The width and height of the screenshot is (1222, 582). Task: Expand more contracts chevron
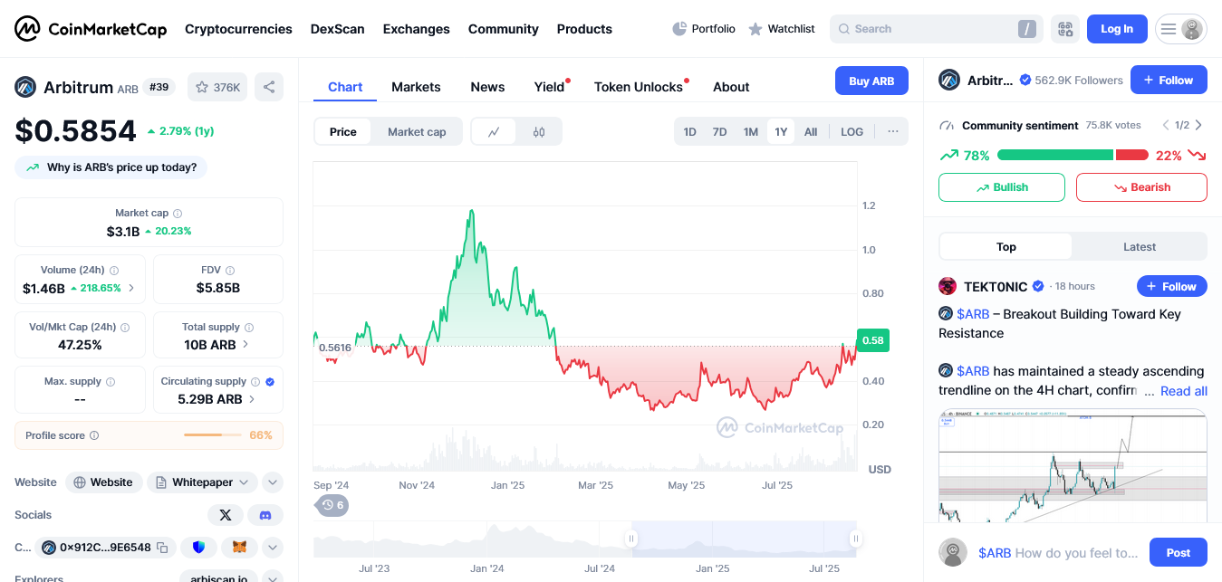point(273,548)
